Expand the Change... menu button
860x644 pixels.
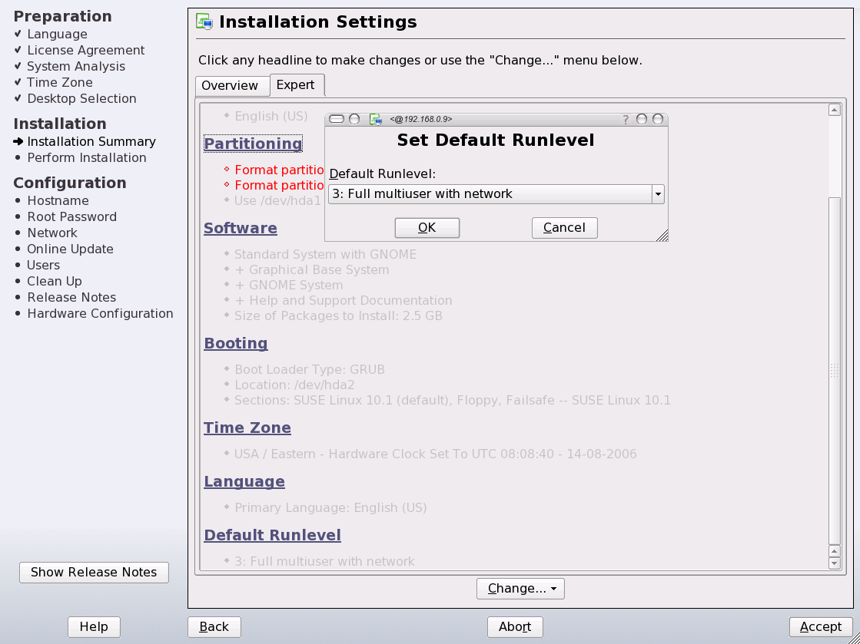520,589
